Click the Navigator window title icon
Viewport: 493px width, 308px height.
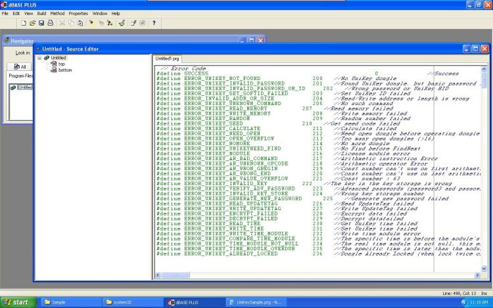7,41
